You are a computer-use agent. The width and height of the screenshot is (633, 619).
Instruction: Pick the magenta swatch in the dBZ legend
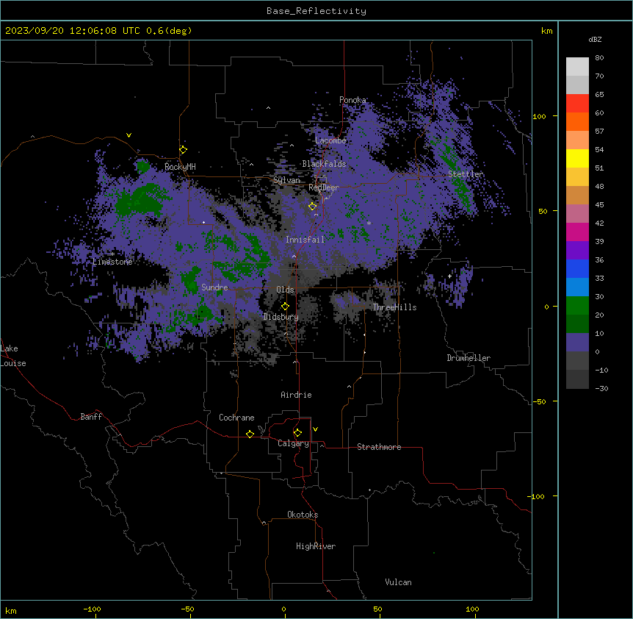click(577, 232)
